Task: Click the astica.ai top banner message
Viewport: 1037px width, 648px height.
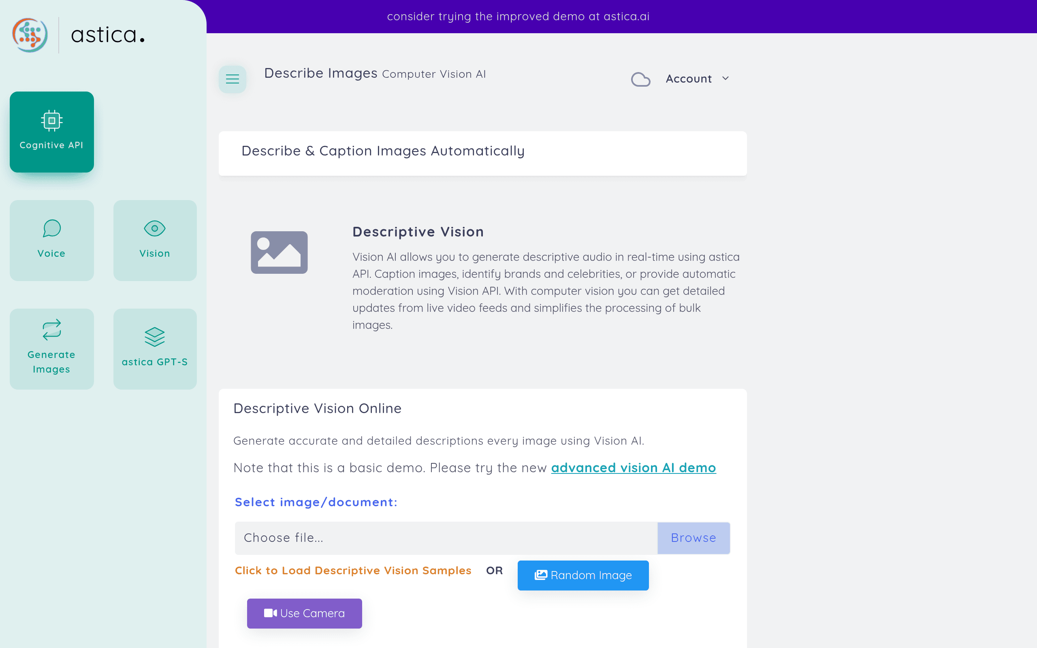Action: click(x=518, y=16)
